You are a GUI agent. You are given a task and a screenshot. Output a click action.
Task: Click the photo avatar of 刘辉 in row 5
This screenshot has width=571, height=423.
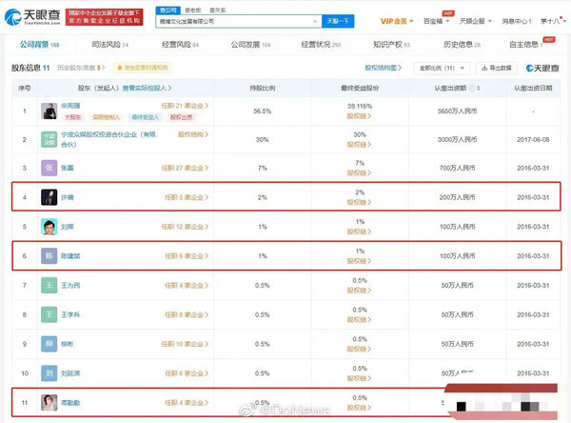pyautogui.click(x=49, y=227)
